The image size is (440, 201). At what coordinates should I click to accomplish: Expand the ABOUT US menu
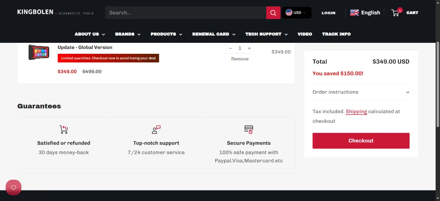tap(90, 34)
